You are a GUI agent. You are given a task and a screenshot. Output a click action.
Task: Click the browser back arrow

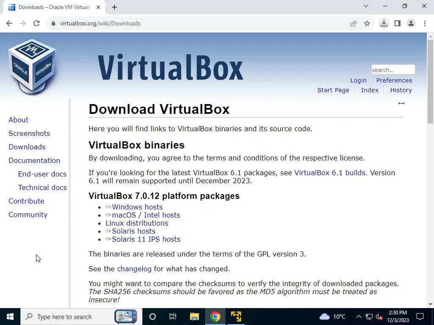tap(9, 24)
